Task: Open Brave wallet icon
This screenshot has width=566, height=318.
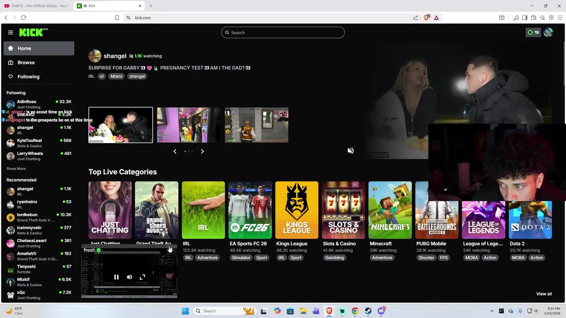Action: point(534,18)
